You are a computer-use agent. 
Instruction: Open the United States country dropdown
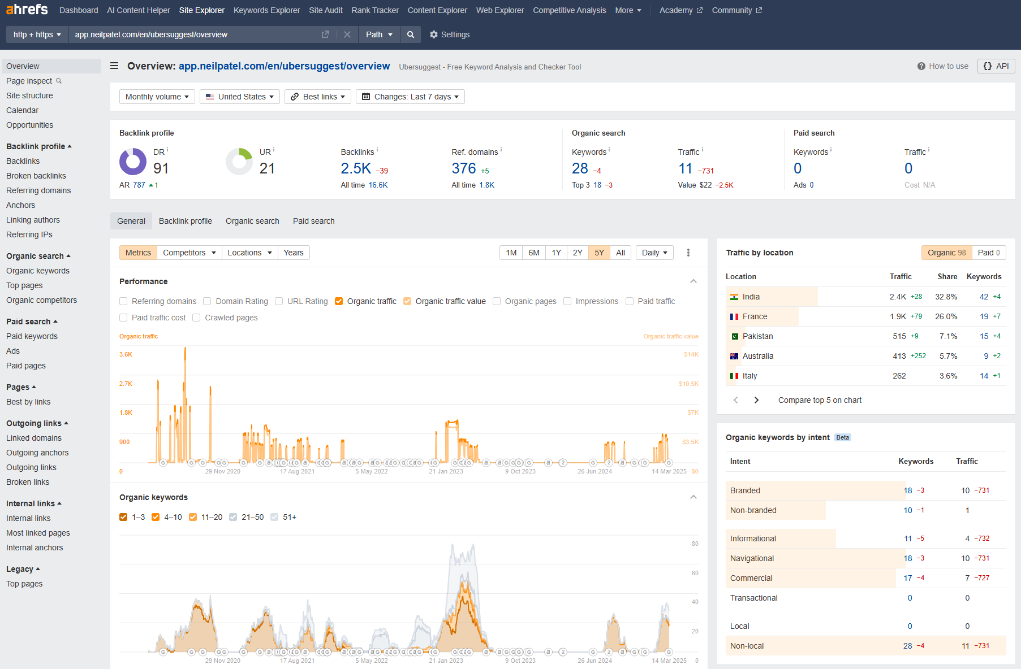[x=240, y=97]
